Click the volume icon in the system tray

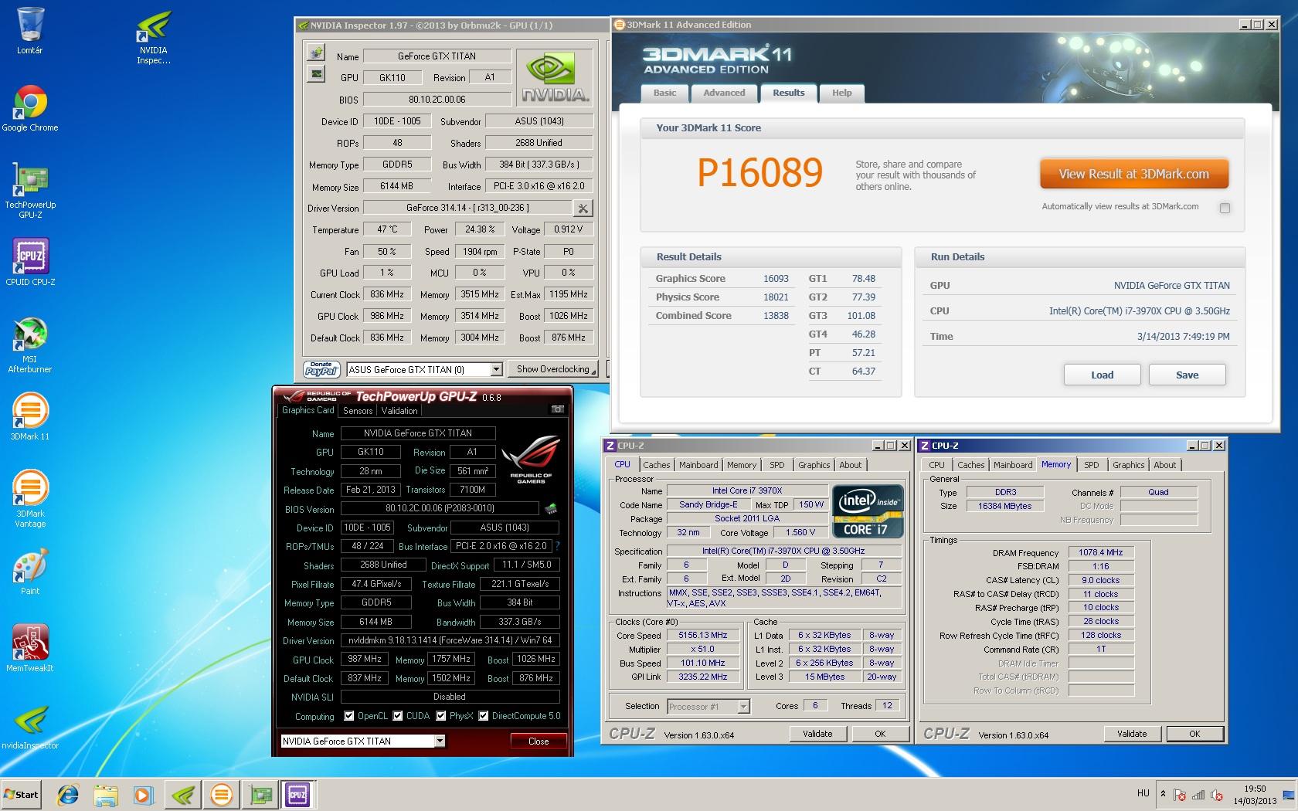1218,795
